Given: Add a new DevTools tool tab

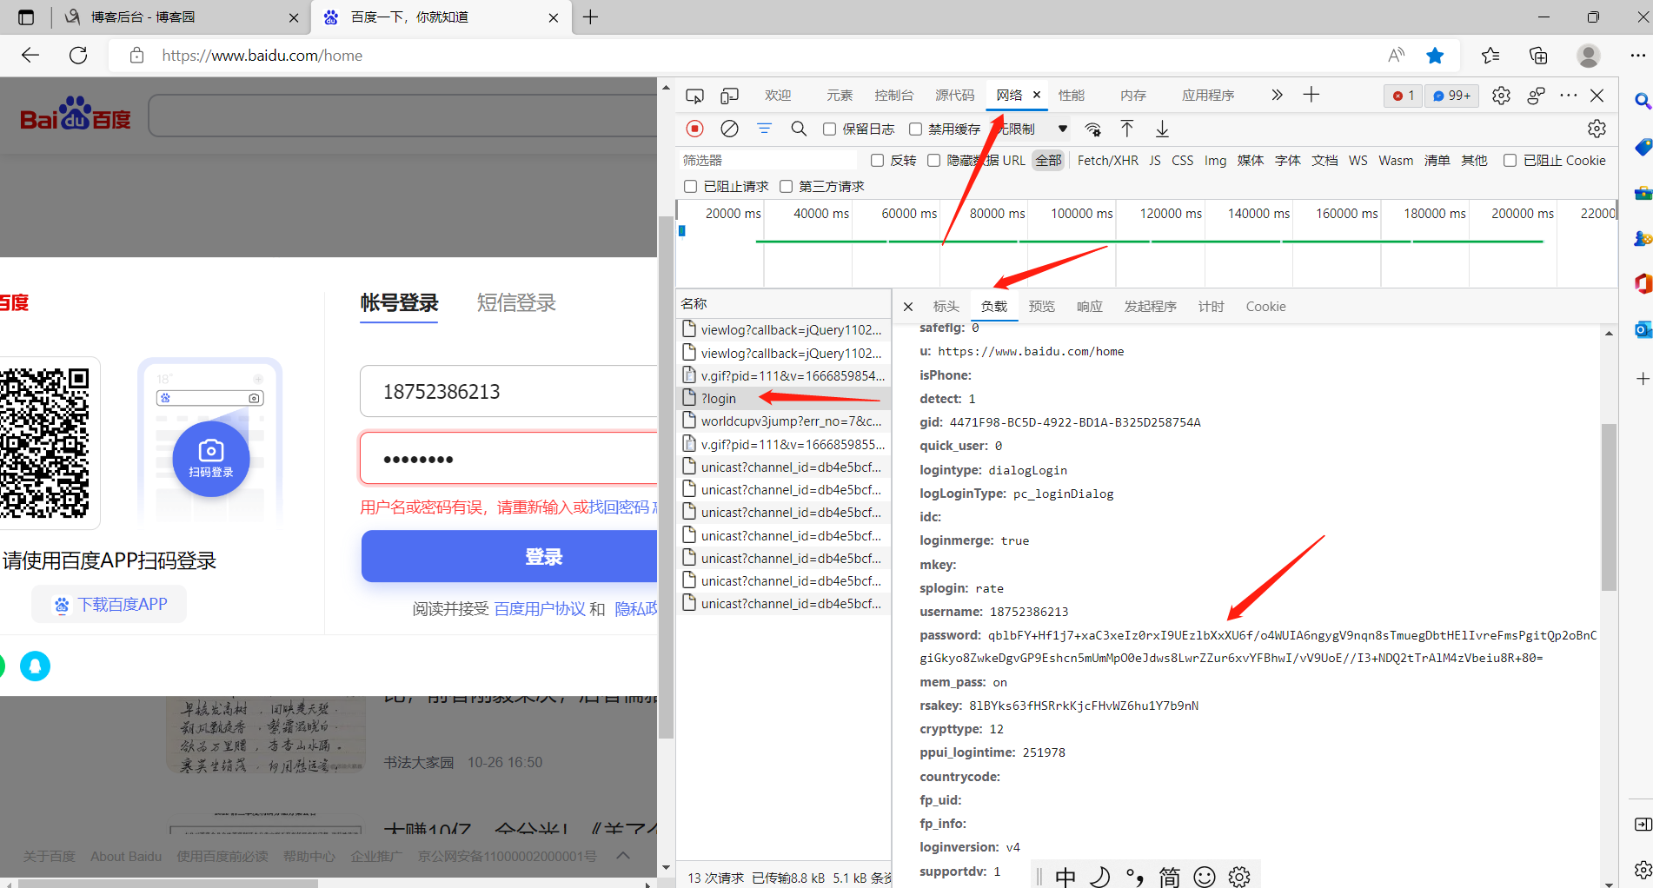Looking at the screenshot, I should [1311, 95].
